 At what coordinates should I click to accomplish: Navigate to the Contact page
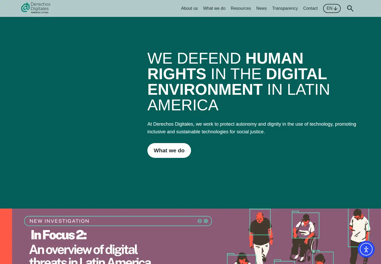tap(310, 8)
